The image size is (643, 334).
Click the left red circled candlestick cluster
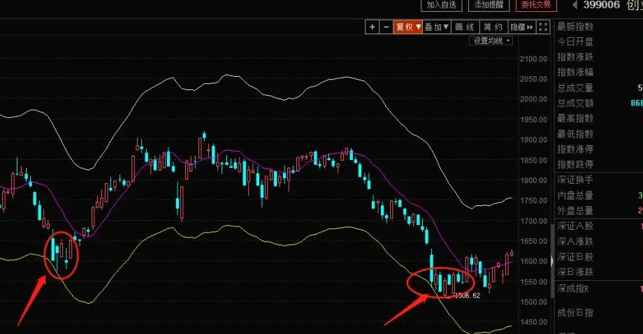[61, 255]
